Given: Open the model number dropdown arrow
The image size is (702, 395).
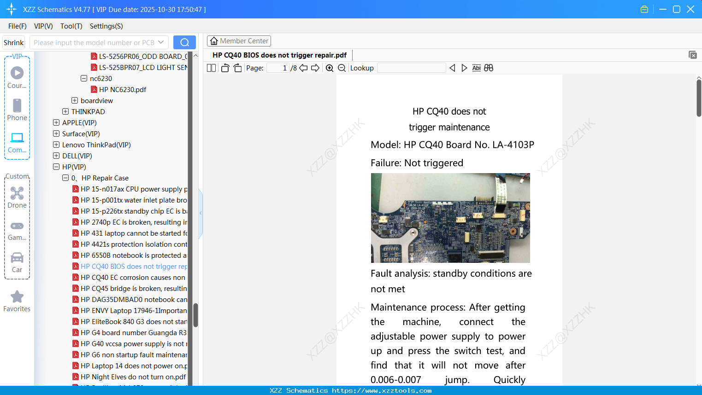Looking at the screenshot, I should pos(161,42).
